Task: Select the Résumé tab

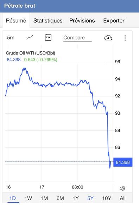Action: (x=16, y=20)
